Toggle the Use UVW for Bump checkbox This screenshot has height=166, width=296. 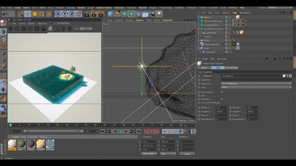click(x=222, y=102)
